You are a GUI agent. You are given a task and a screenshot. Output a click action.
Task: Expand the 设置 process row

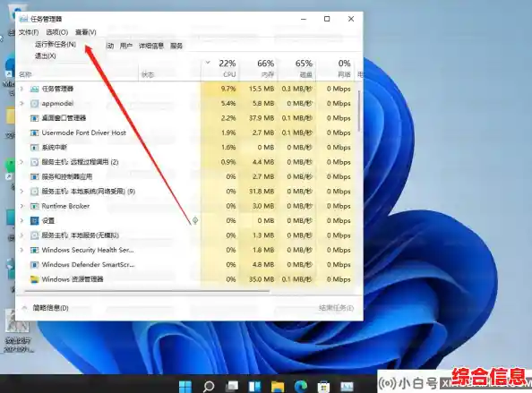pyautogui.click(x=21, y=221)
